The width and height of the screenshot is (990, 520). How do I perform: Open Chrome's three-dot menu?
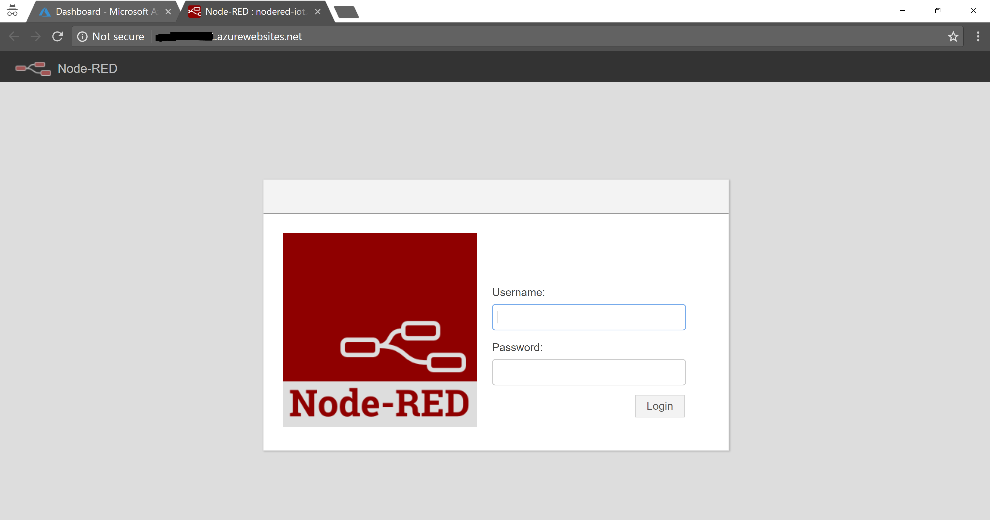(x=978, y=36)
